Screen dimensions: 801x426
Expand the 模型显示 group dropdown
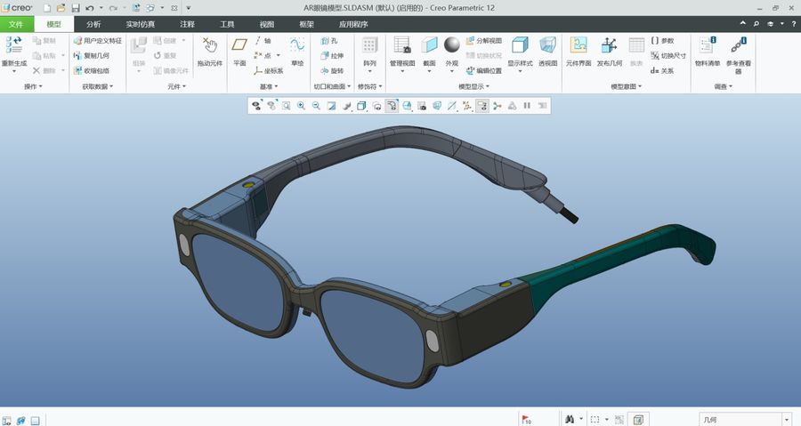(474, 87)
